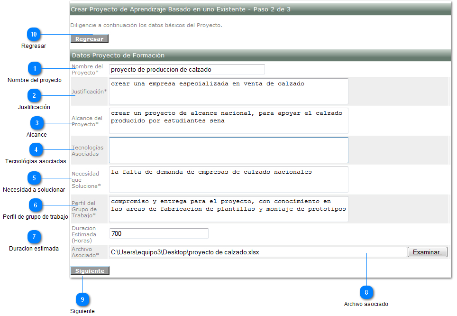Screen dimensions: 457x316
Task: Click the 'Alcance del Proyecto*' form label
Action: click(x=87, y=121)
